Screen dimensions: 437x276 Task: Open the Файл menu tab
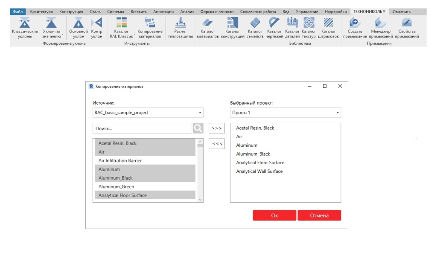pos(18,12)
